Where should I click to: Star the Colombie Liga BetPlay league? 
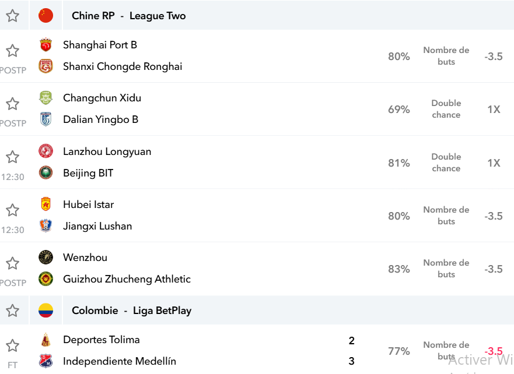click(12, 311)
